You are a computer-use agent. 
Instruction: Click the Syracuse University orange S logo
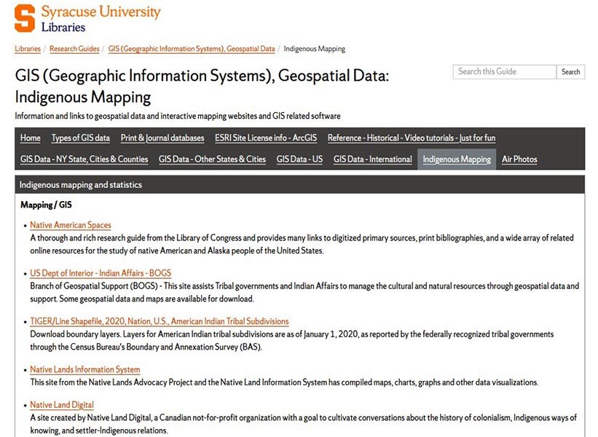click(x=25, y=18)
